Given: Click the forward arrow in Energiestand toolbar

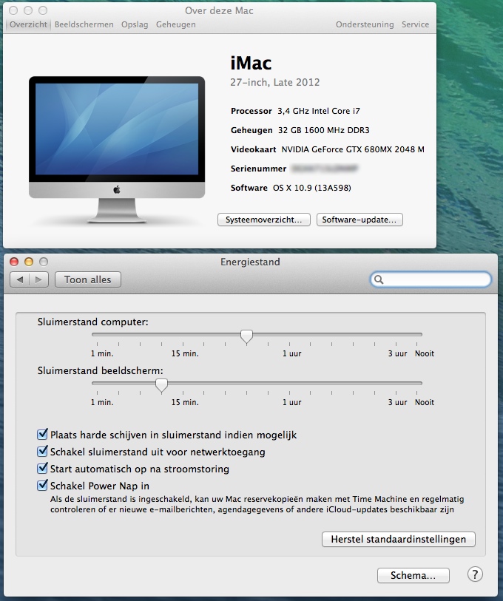Looking at the screenshot, I should pyautogui.click(x=38, y=280).
